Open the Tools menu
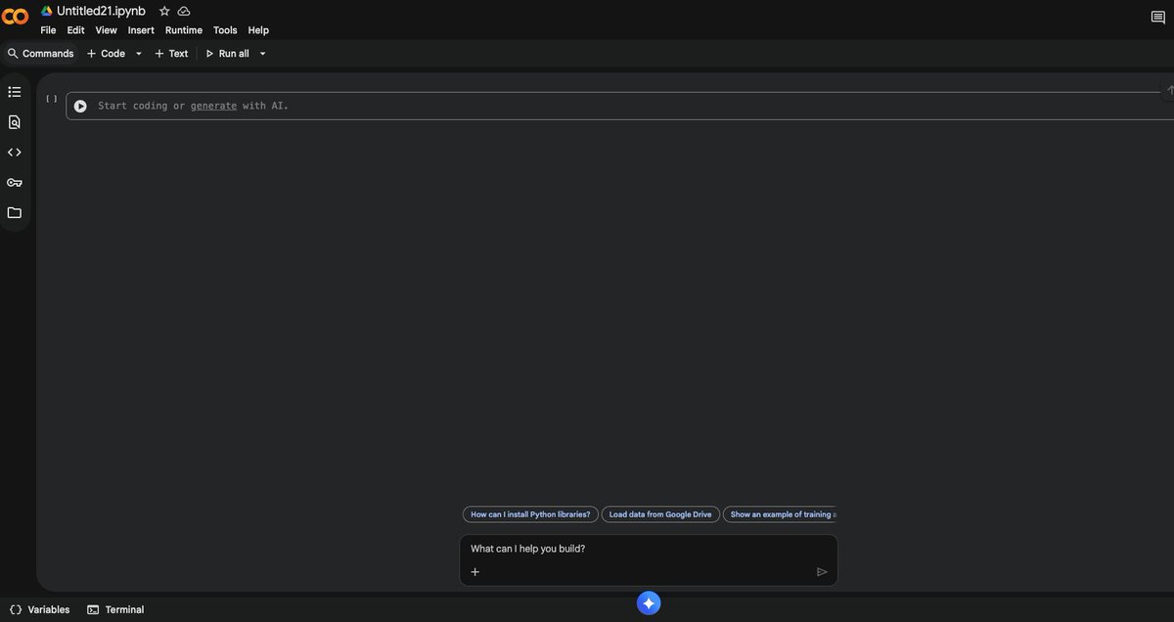 click(x=225, y=30)
